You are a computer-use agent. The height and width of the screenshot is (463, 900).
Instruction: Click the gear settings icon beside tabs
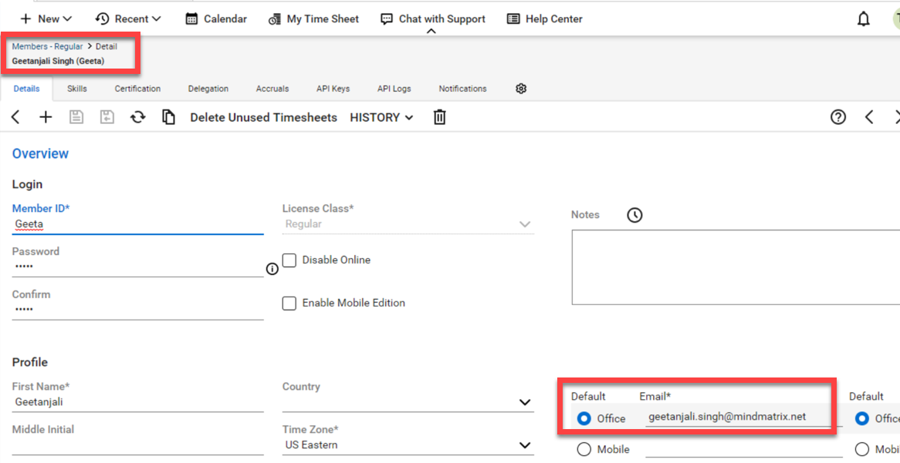pyautogui.click(x=521, y=89)
